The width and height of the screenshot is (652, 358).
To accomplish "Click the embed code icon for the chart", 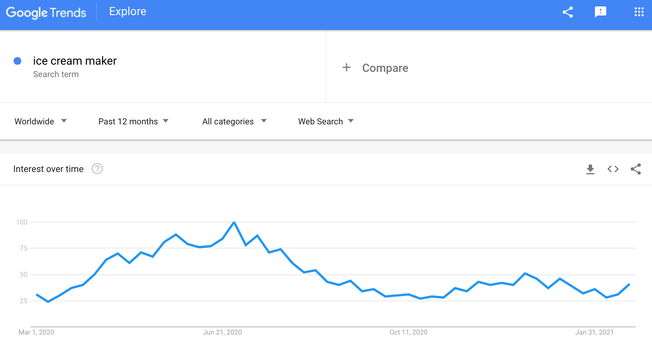I will click(x=613, y=169).
